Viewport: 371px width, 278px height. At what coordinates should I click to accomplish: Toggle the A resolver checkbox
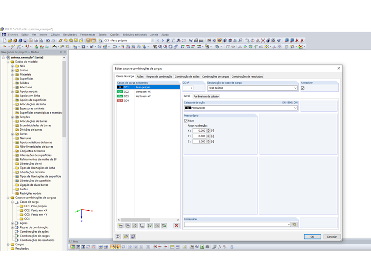pos(303,88)
